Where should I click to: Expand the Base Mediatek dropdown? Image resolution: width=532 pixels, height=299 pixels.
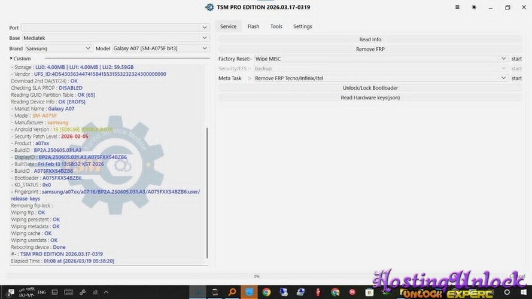click(205, 38)
